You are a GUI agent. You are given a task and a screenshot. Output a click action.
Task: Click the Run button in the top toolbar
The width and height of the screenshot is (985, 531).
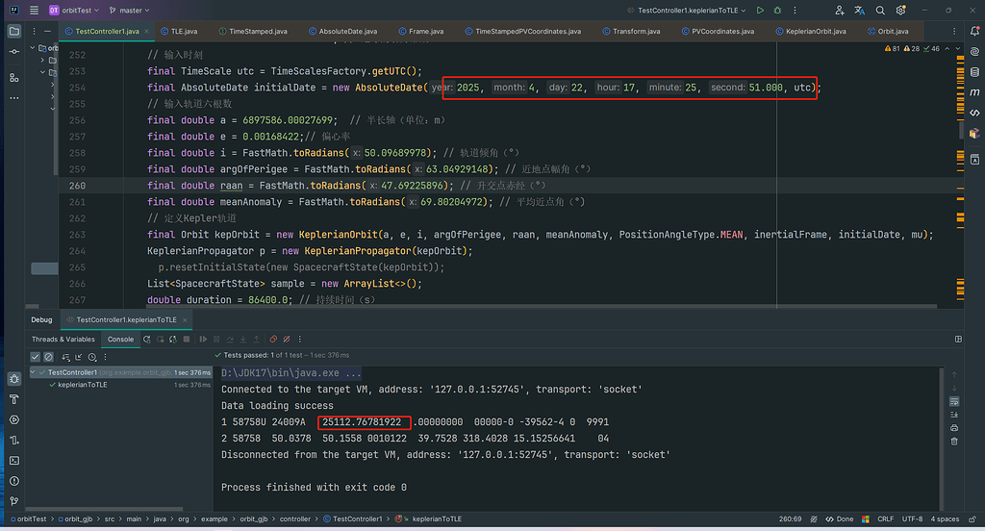click(760, 11)
